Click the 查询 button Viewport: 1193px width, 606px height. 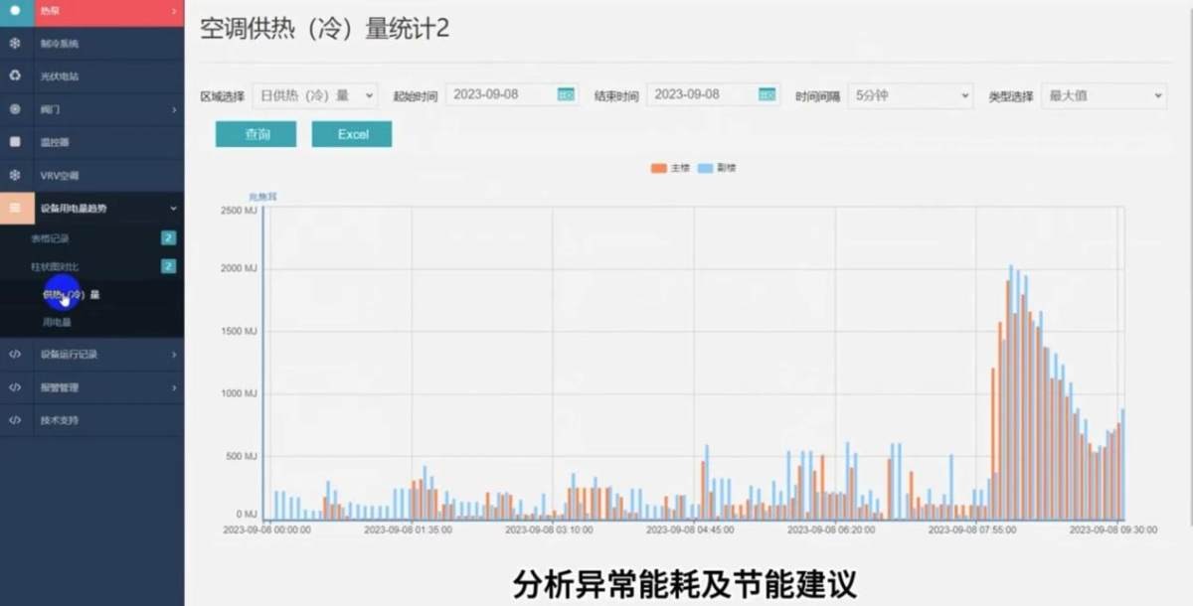pos(256,134)
